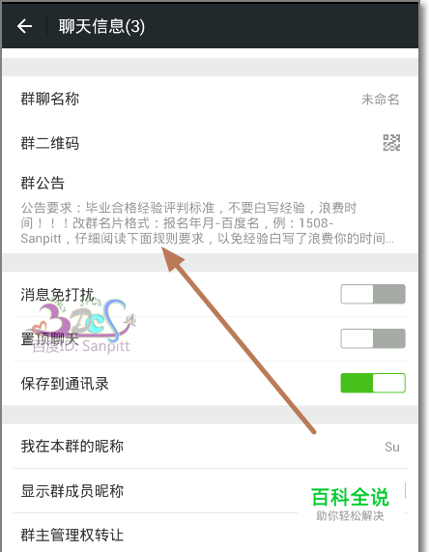Open 群聊名称 setting row

click(210, 99)
